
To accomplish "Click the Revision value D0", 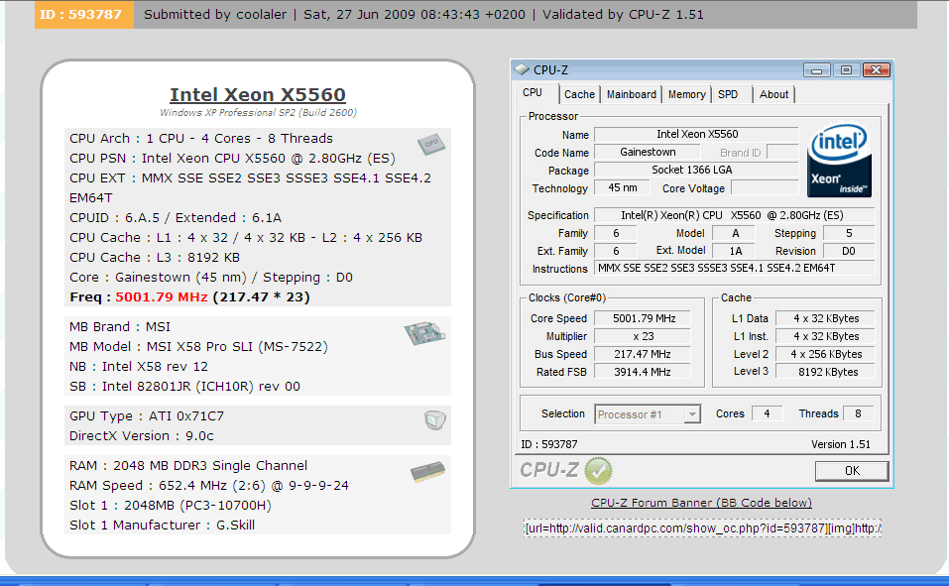I will pos(849,251).
